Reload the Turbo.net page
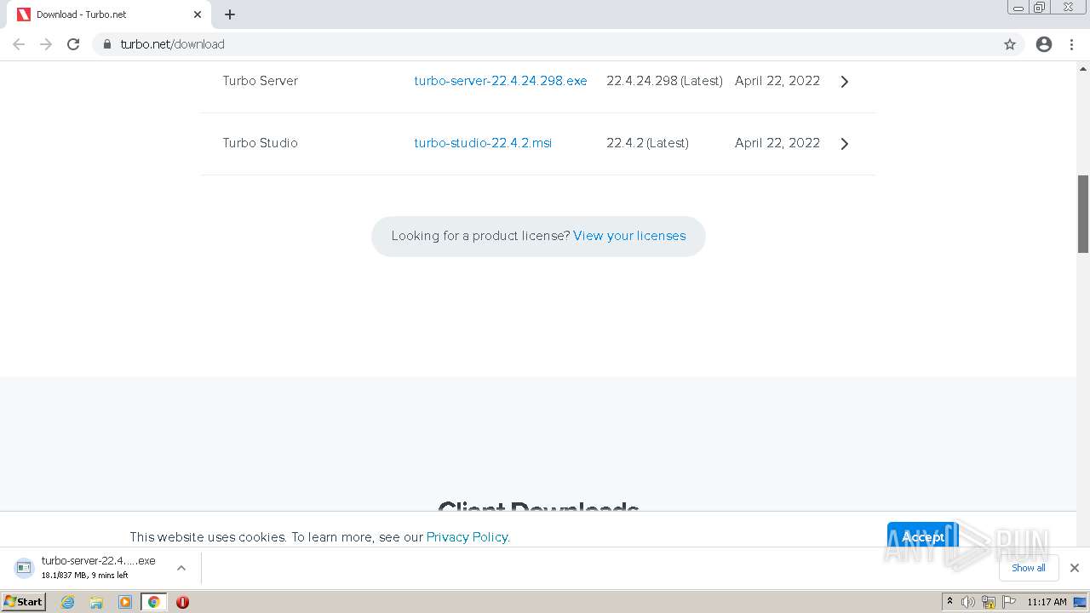Image resolution: width=1090 pixels, height=613 pixels. pos(73,44)
